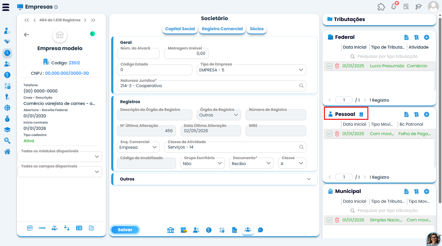
Task: Open the handshake icon in left sidebar
Action: [x=7, y=42]
